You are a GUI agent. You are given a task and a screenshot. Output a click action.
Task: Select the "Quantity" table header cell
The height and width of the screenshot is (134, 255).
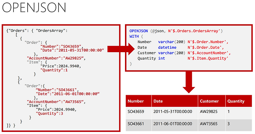click(239, 101)
